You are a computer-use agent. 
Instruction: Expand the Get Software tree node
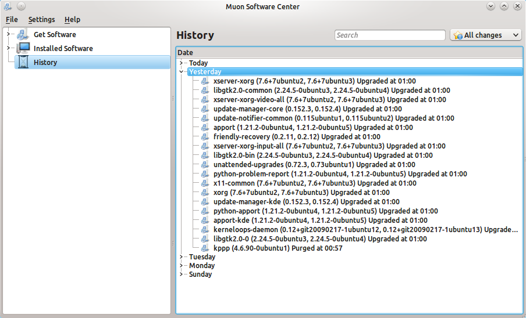coord(8,34)
